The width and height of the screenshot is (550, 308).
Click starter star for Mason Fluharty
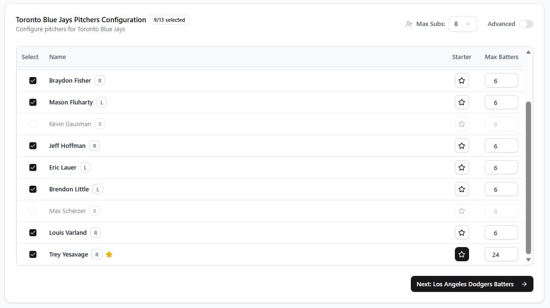[x=461, y=103]
